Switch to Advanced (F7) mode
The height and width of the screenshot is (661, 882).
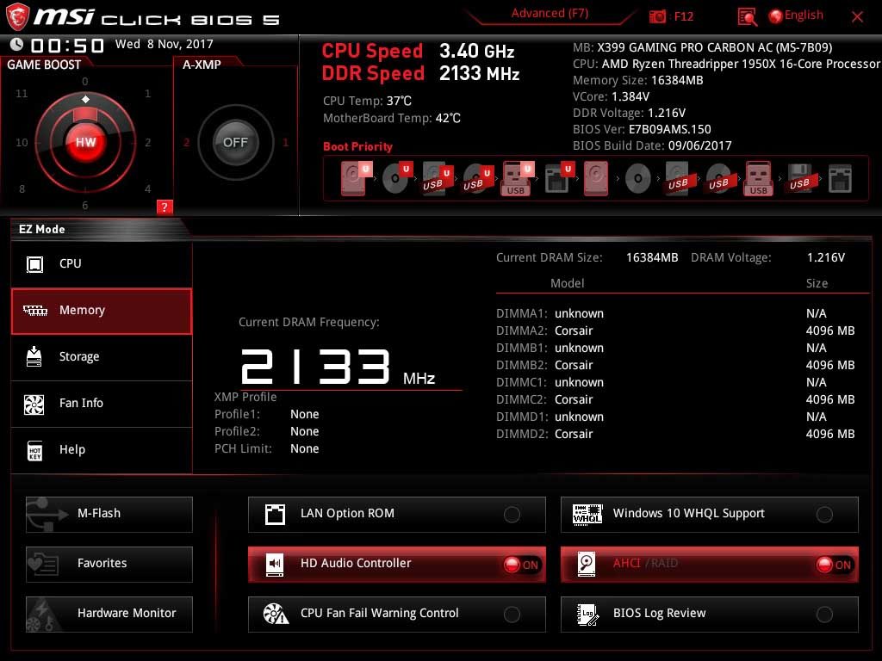550,14
